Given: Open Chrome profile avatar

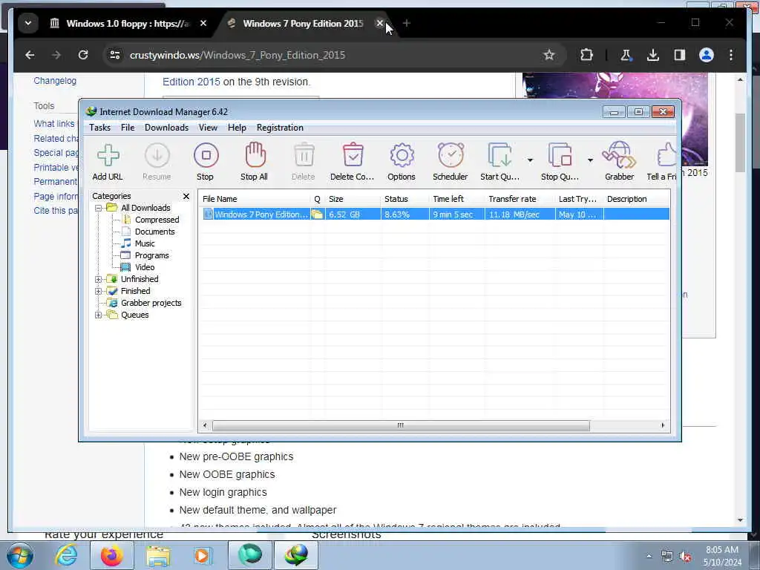Looking at the screenshot, I should pyautogui.click(x=707, y=55).
